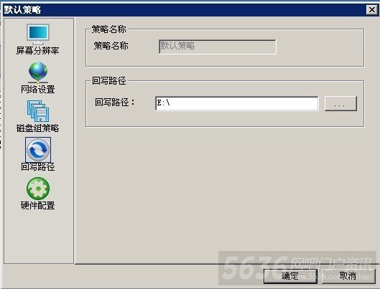Confirm settings with the 确定 button
Viewport: 380px width, 289px height.
(290, 275)
